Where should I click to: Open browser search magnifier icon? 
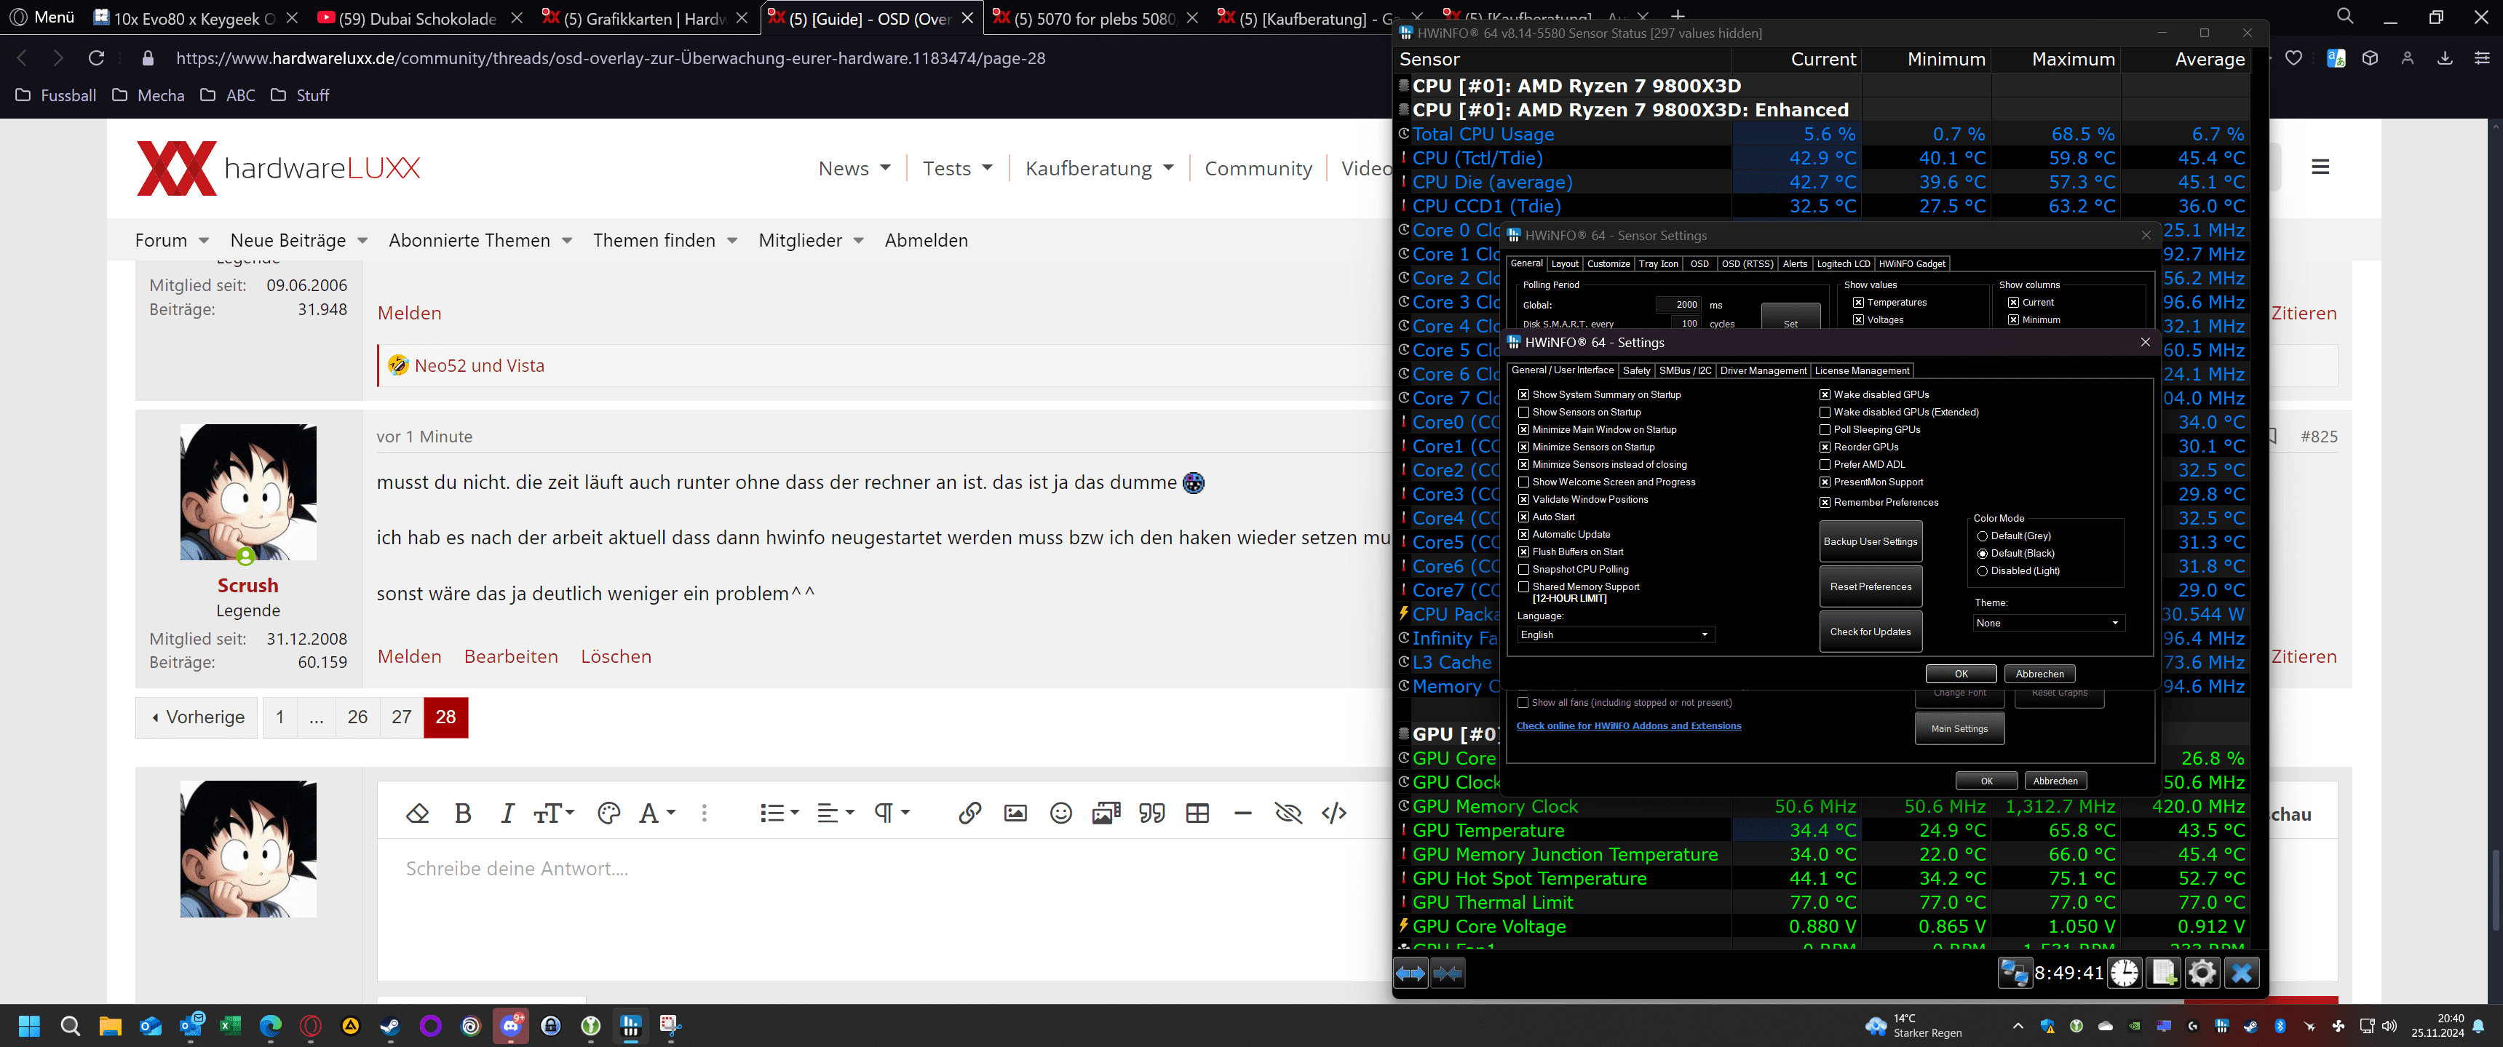tap(2344, 17)
